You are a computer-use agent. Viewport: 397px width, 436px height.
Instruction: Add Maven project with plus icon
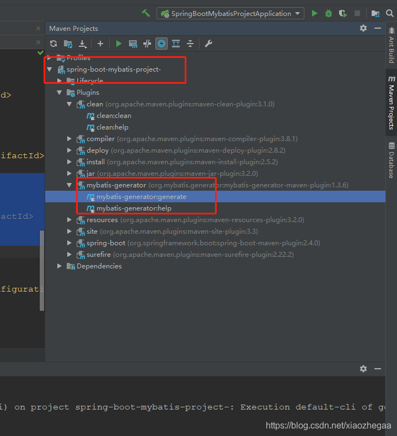[x=100, y=44]
